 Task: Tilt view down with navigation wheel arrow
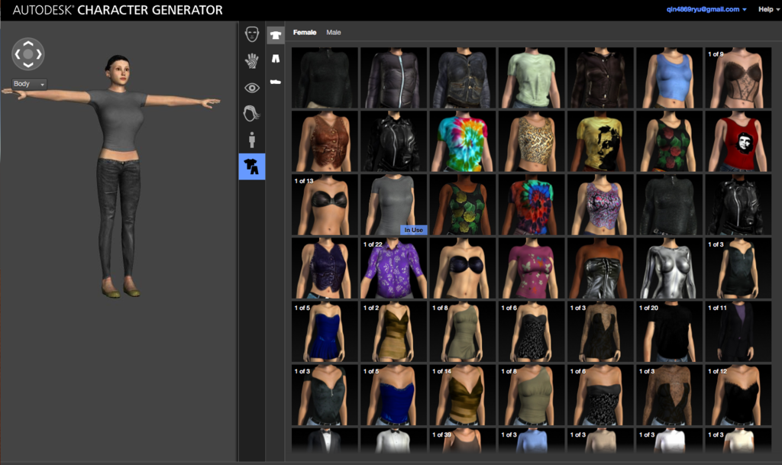(28, 65)
